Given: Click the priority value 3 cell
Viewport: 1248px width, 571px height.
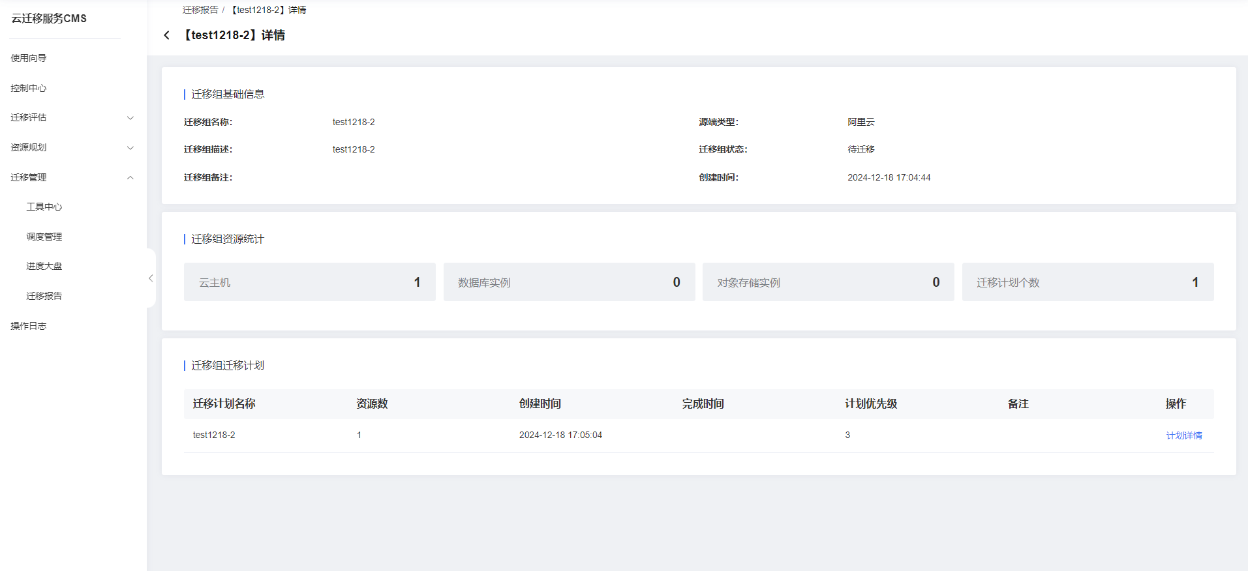Looking at the screenshot, I should click(x=847, y=435).
